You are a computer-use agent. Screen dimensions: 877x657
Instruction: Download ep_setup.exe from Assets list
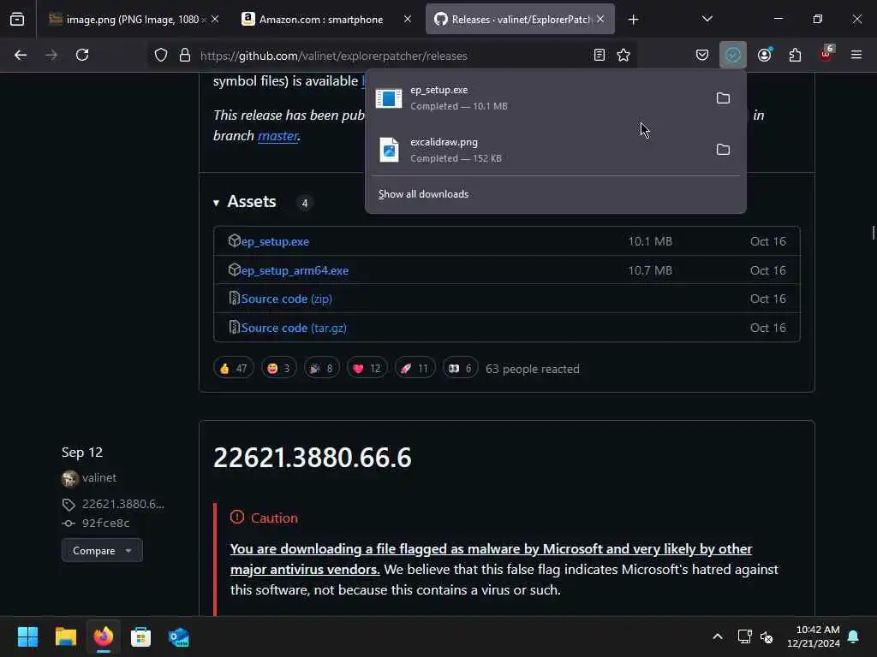point(275,241)
